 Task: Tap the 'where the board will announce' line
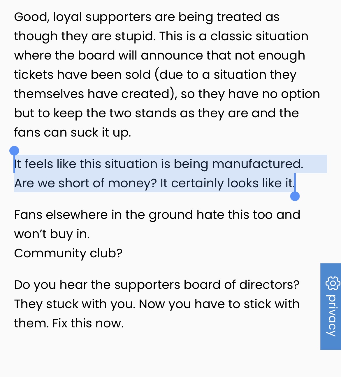(159, 55)
